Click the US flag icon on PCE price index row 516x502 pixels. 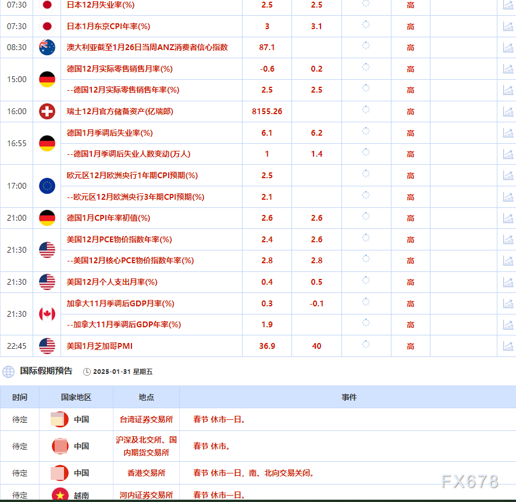pyautogui.click(x=47, y=249)
